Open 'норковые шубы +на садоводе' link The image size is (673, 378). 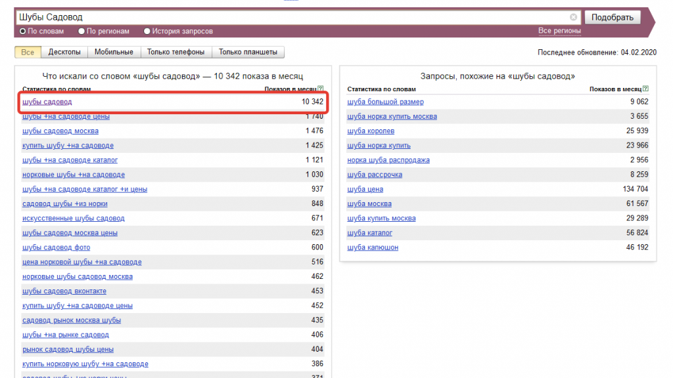click(x=74, y=175)
